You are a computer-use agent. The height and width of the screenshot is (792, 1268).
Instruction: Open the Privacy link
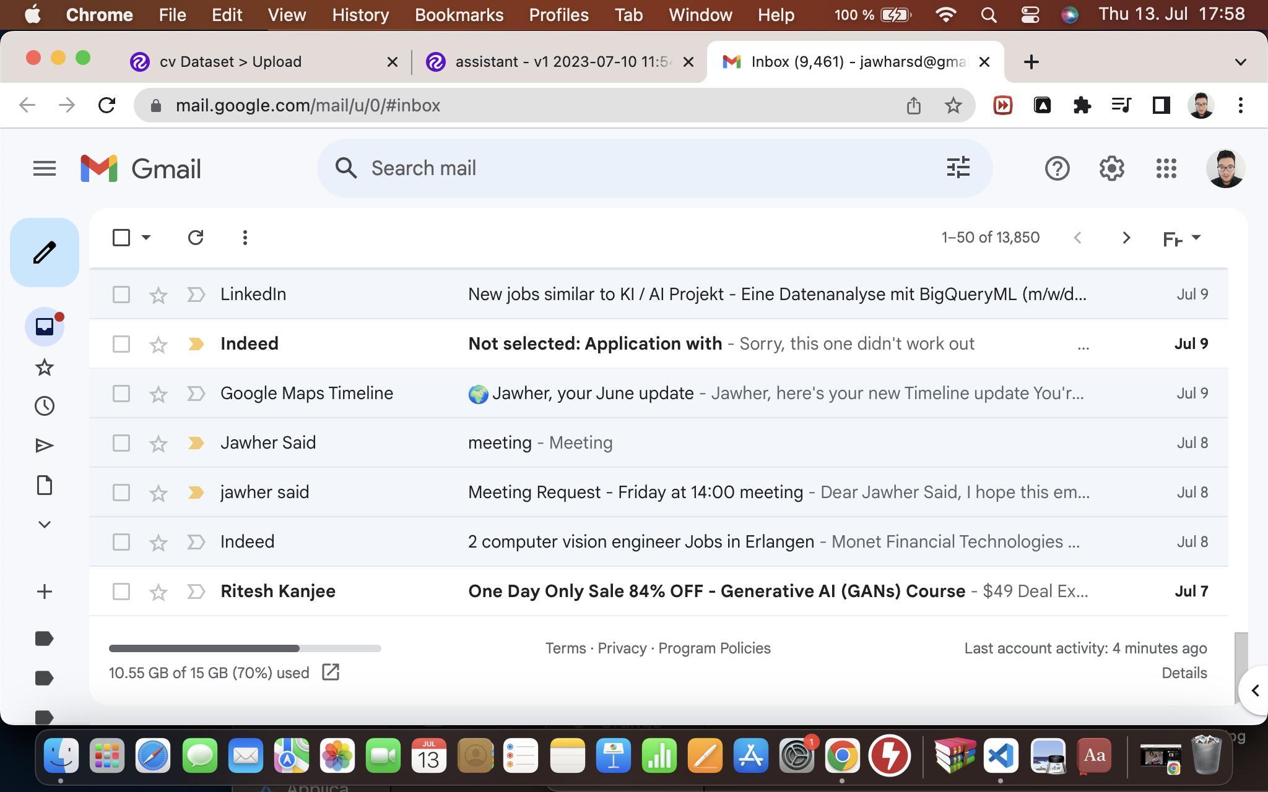[x=622, y=648]
